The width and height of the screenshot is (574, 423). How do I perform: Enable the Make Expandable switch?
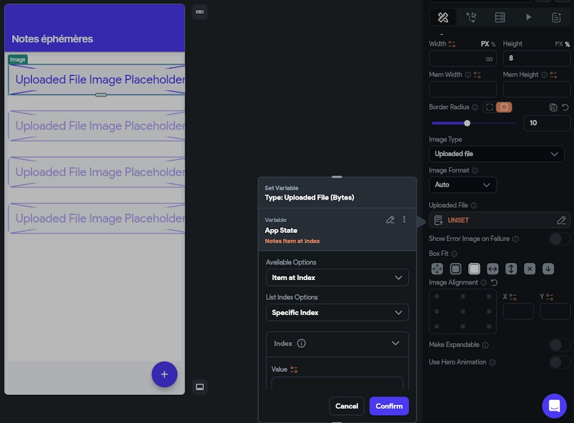click(x=559, y=345)
